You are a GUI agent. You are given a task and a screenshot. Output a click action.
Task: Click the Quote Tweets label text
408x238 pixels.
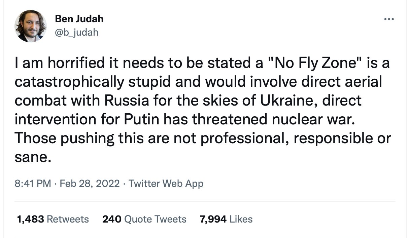(155, 219)
